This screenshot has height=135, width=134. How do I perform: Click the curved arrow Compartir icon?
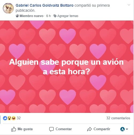point(89,129)
